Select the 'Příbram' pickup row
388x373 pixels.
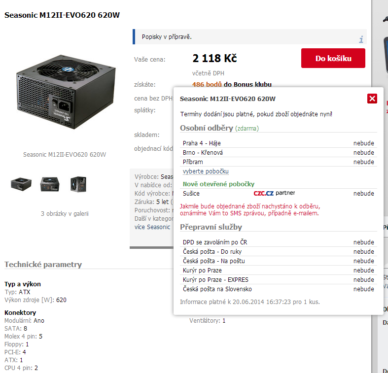click(x=279, y=162)
